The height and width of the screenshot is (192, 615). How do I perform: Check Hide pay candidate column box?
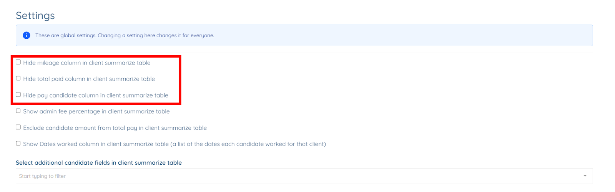tap(18, 94)
